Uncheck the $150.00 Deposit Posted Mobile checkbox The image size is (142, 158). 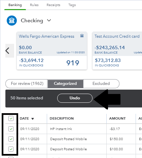[x=11, y=139]
